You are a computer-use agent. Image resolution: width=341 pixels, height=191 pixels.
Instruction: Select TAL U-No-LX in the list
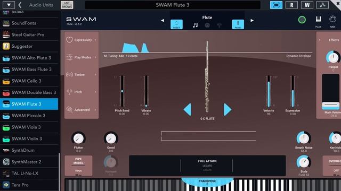pos(29,173)
